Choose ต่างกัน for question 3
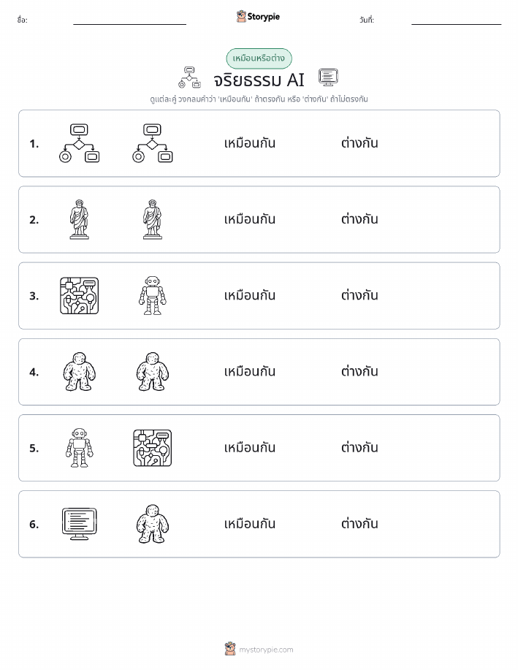 (359, 295)
